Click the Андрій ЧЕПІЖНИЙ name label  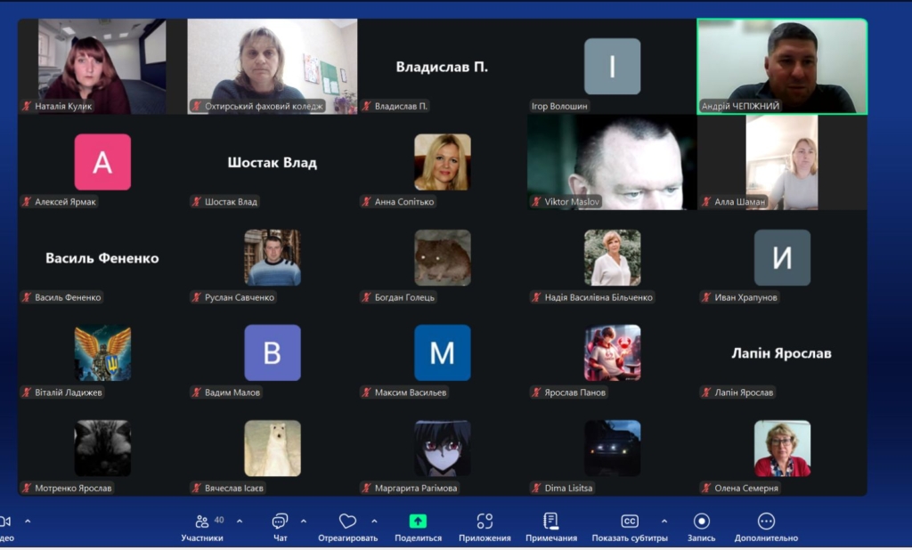740,106
